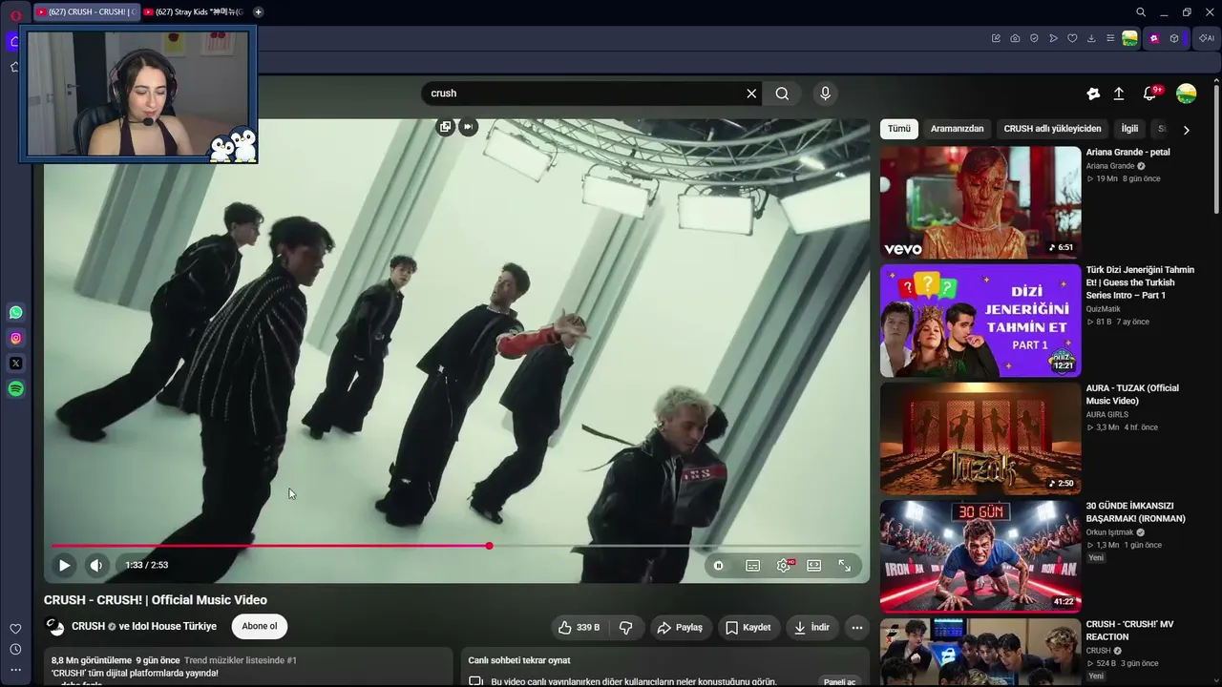Viewport: 1222px width, 687px height.
Task: Open 'Ariana Grande - petal' title link
Action: tap(1127, 153)
